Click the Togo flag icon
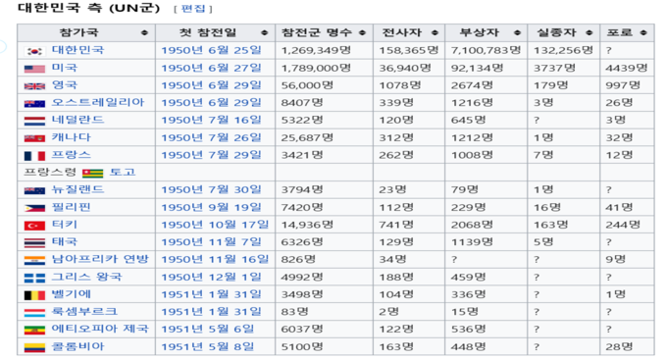667x360 pixels. pyautogui.click(x=93, y=174)
